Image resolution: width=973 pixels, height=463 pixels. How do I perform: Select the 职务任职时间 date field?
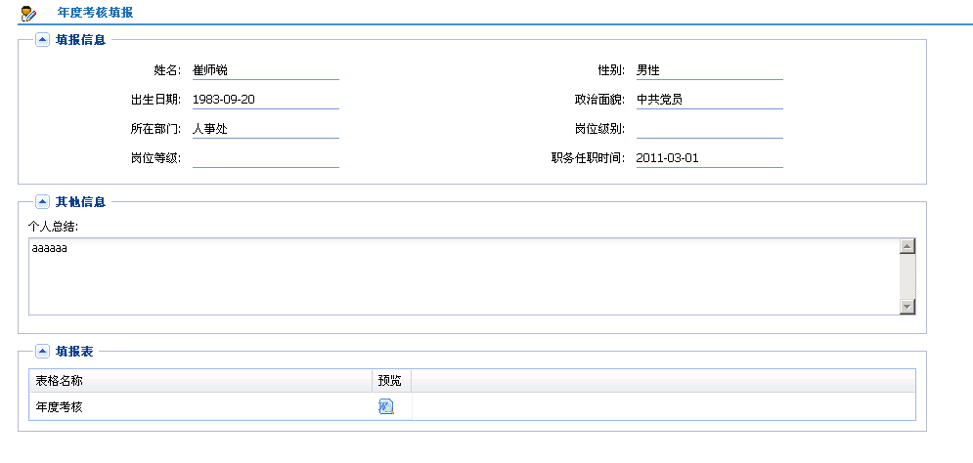(709, 158)
